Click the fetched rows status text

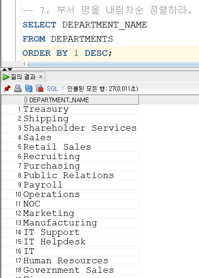(x=103, y=89)
